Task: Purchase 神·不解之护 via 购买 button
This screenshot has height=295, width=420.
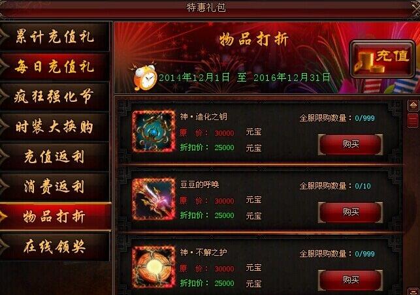Action: pyautogui.click(x=350, y=280)
